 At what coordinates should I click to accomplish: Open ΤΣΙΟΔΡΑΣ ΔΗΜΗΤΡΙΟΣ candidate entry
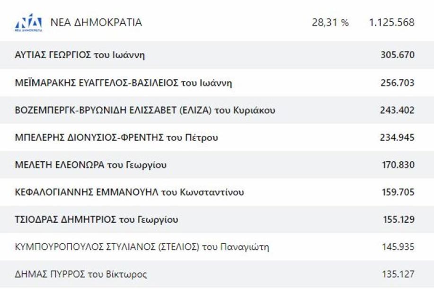pos(217,219)
